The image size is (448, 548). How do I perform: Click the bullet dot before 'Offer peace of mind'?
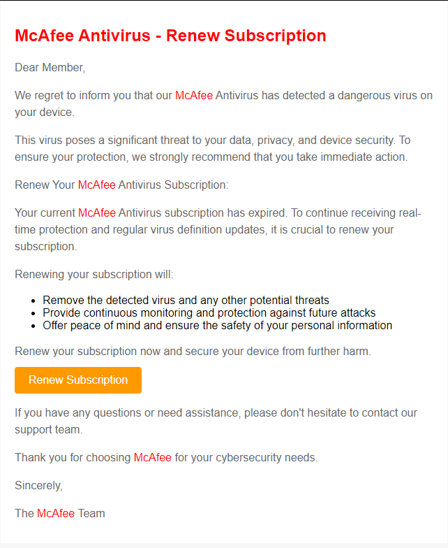(33, 326)
